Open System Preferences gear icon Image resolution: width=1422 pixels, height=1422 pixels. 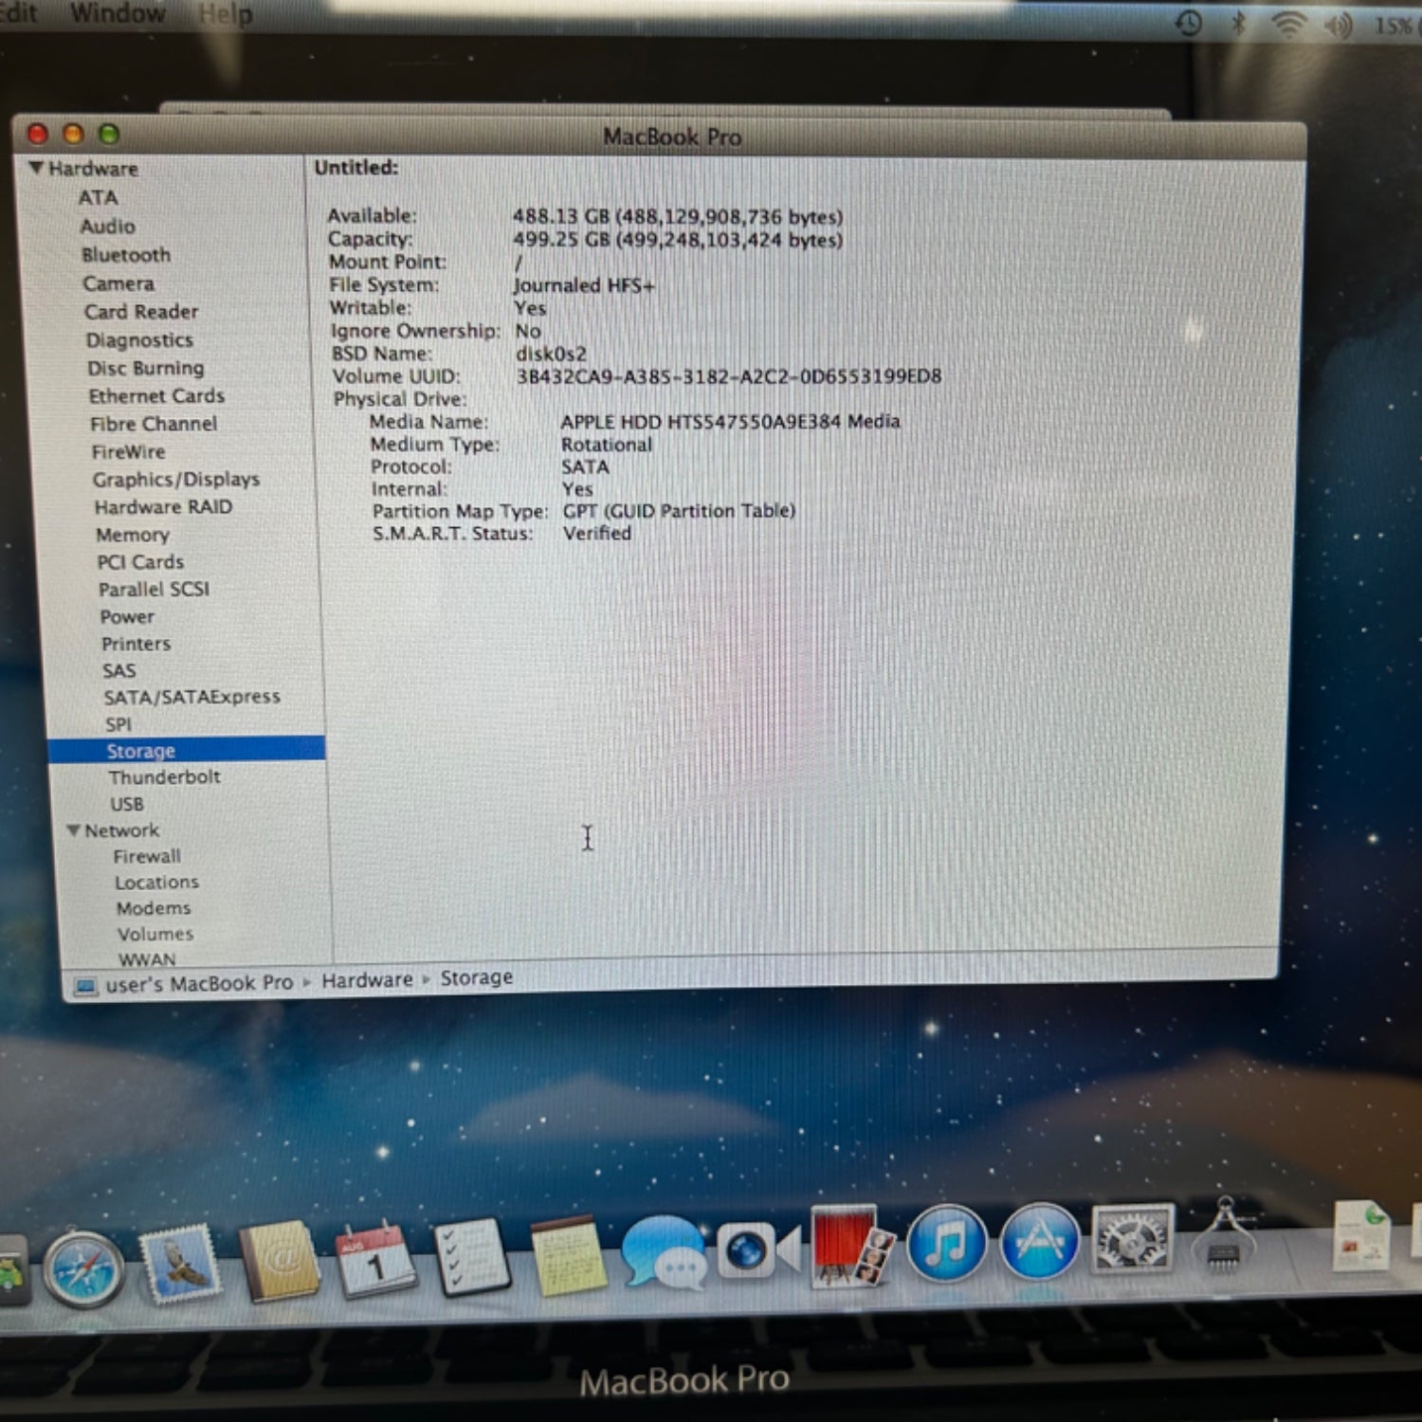1133,1238
